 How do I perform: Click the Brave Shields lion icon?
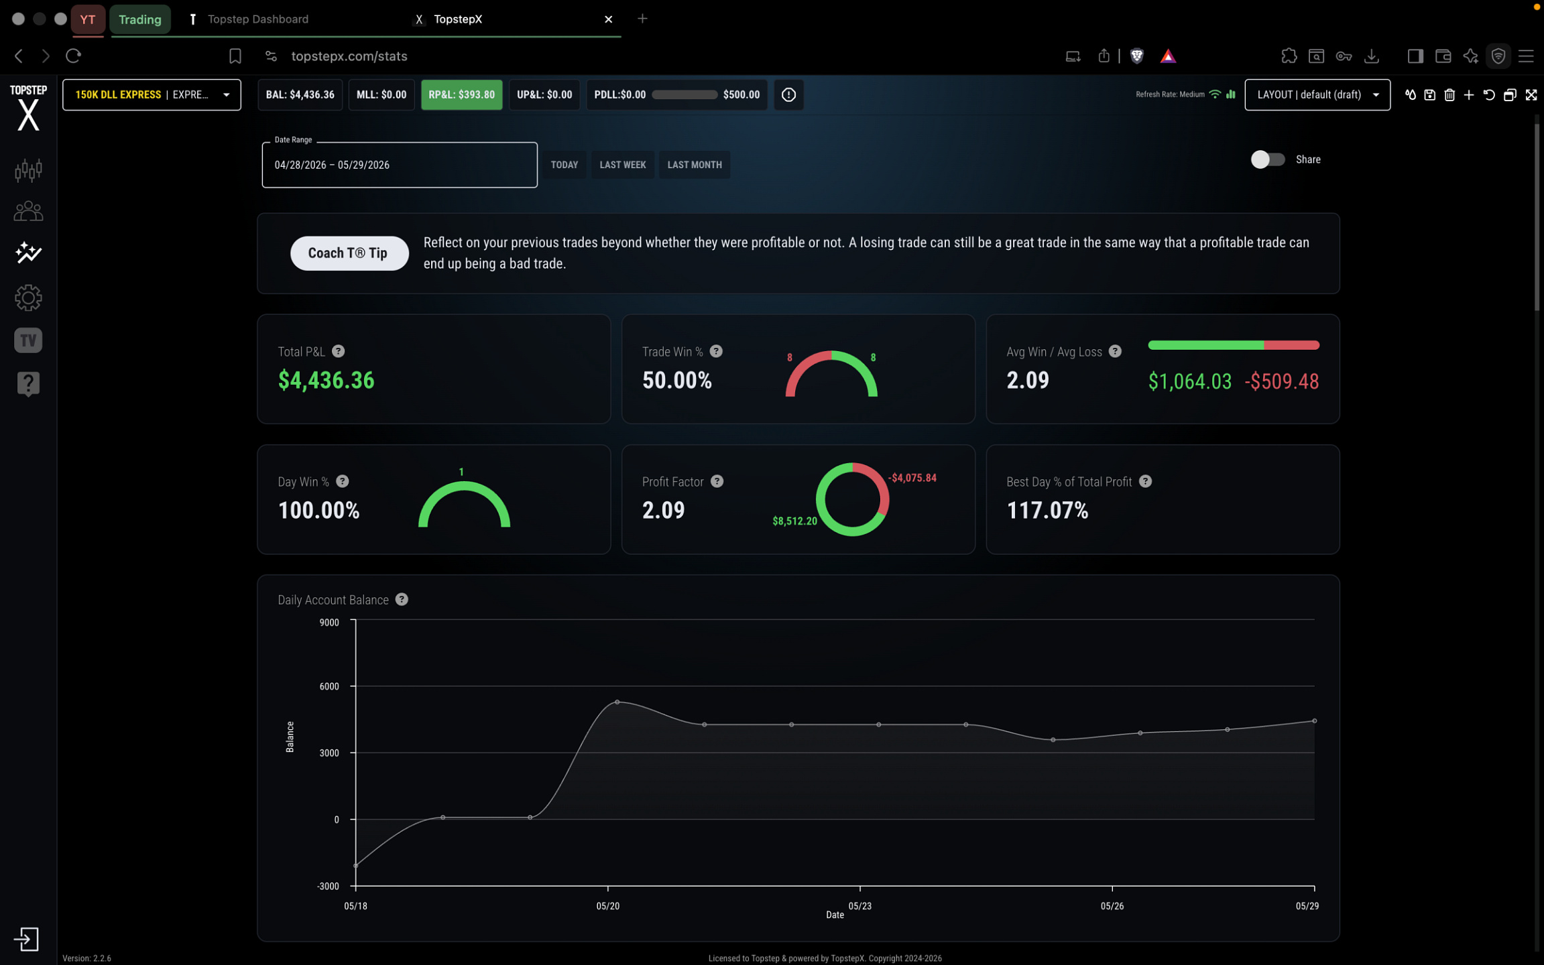coord(1137,56)
